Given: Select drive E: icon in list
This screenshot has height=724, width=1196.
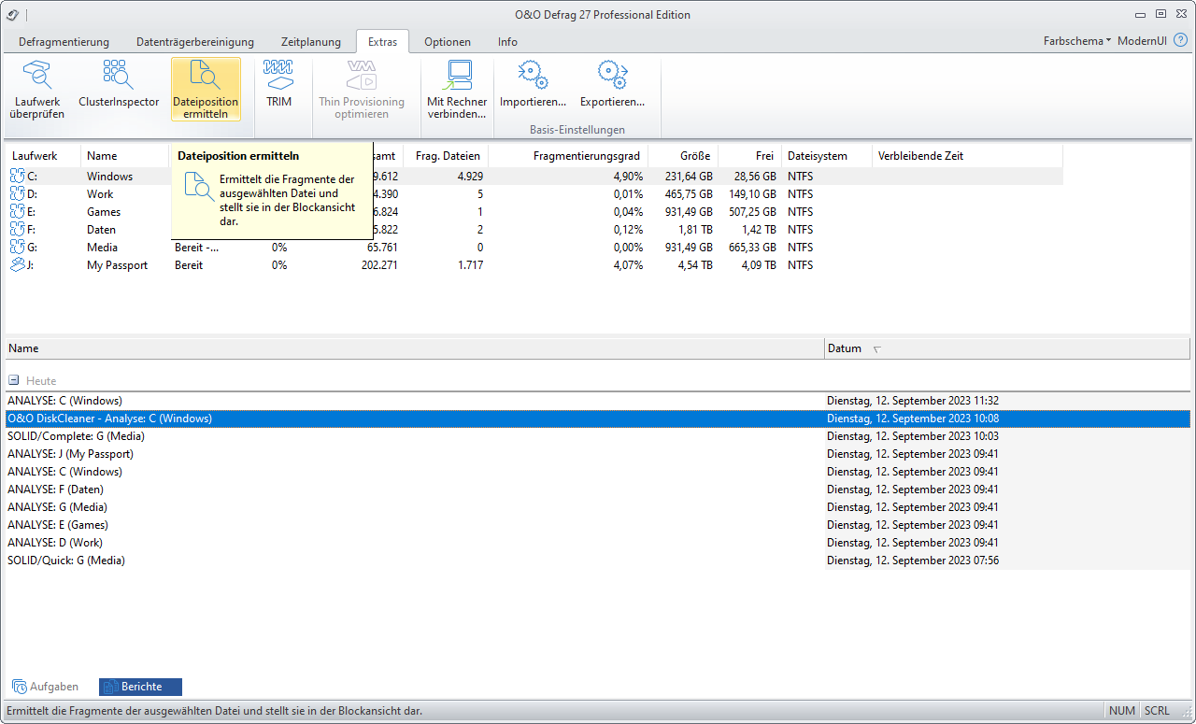Looking at the screenshot, I should tap(18, 211).
